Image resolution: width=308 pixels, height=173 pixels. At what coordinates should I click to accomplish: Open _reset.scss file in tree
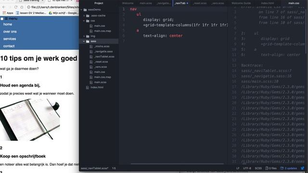coord(101,62)
